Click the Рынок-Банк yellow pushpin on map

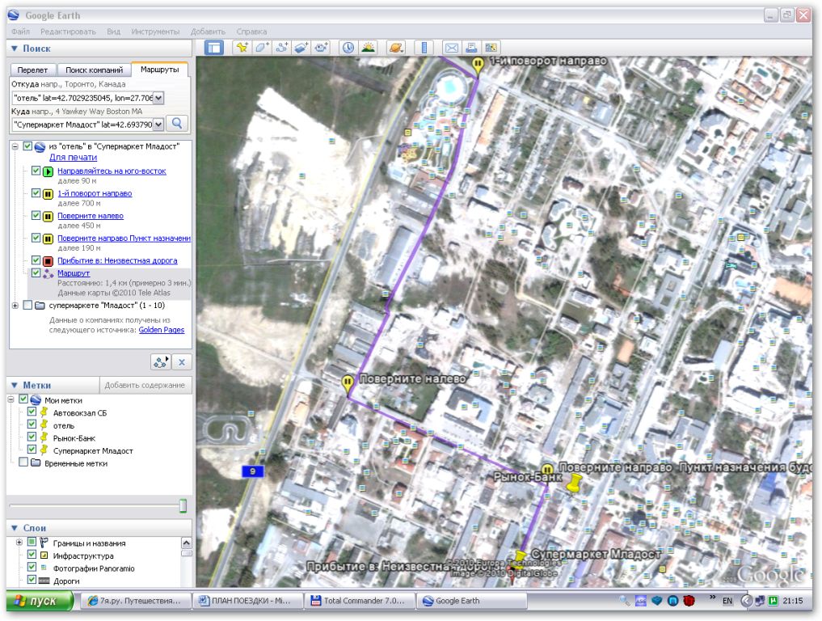coord(574,483)
